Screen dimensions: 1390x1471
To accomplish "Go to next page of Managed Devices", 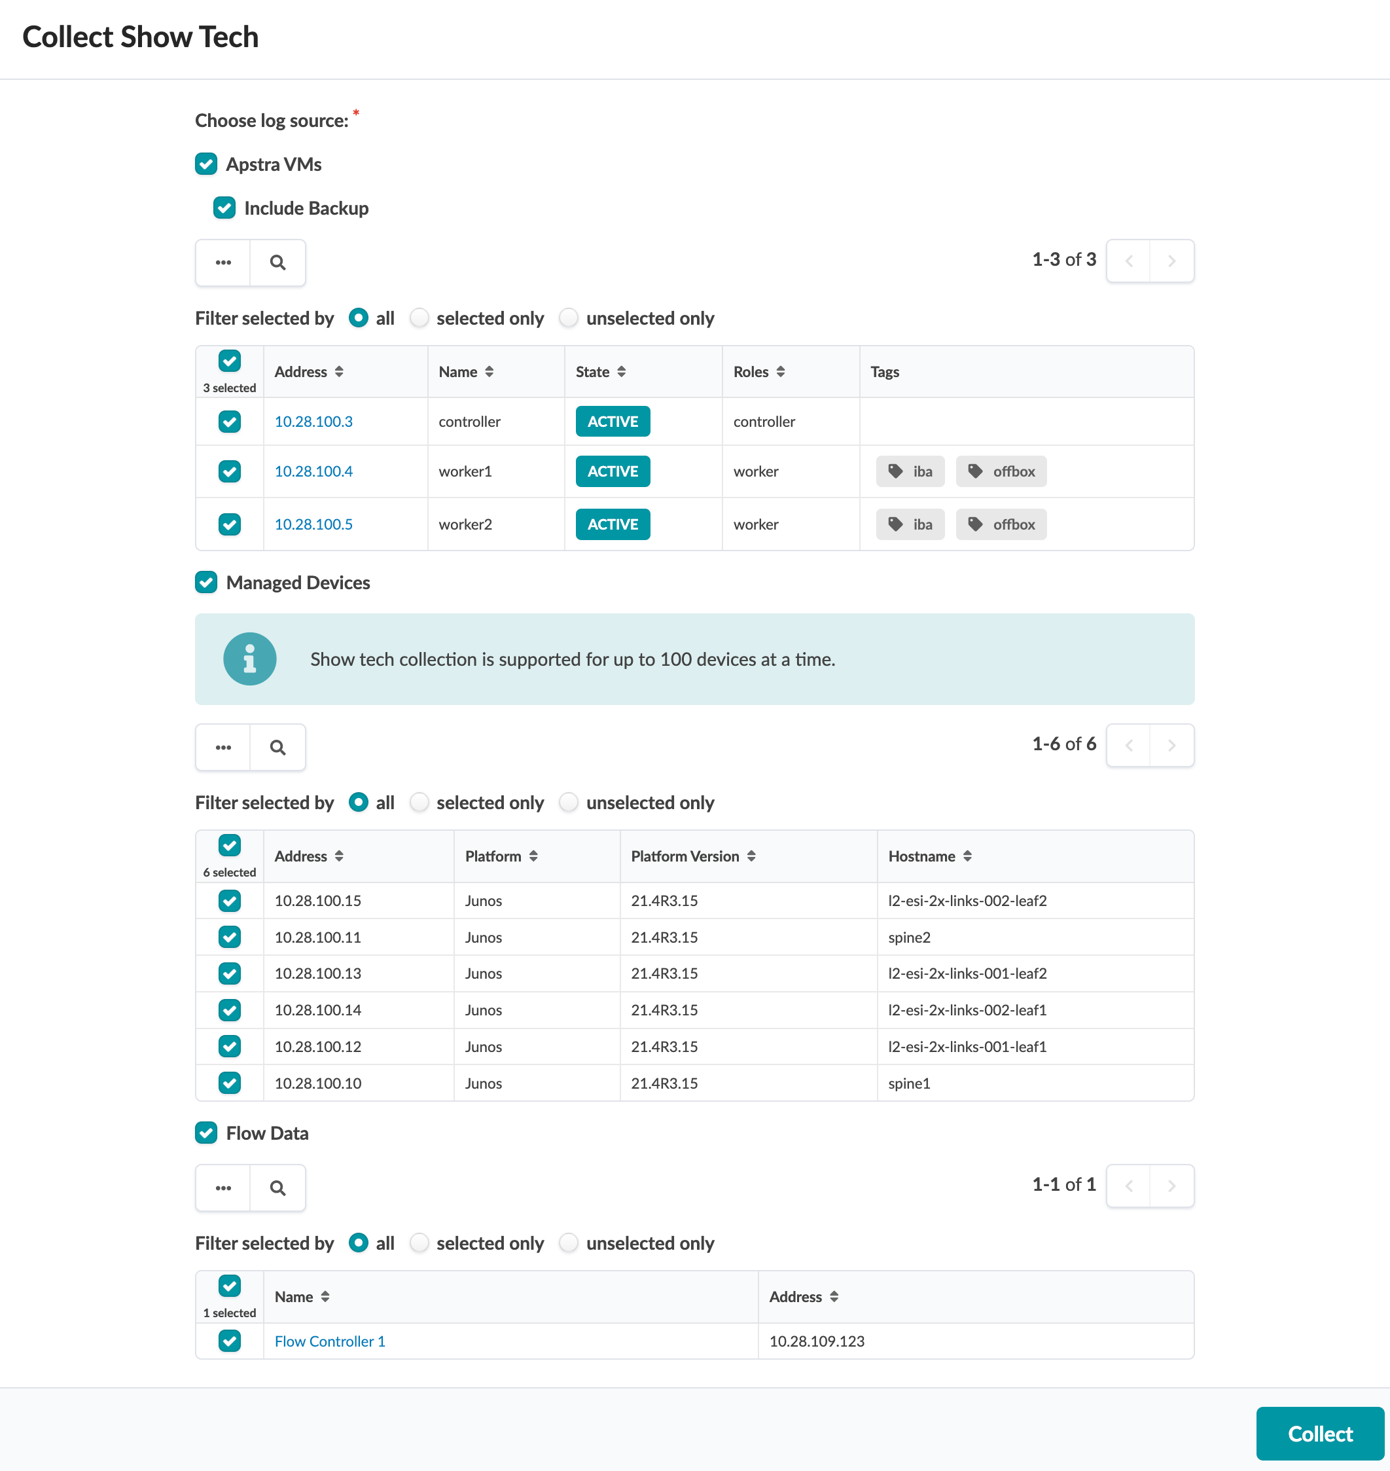I will point(1171,746).
